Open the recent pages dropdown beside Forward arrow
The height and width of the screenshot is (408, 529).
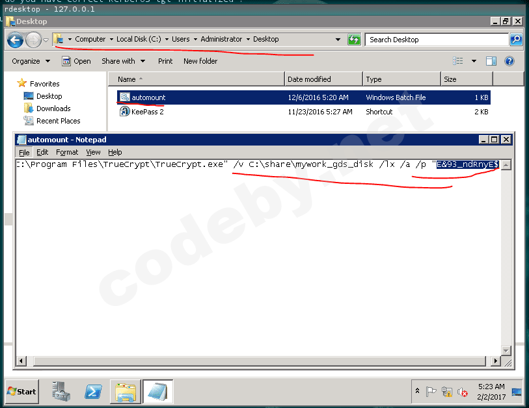coord(46,40)
